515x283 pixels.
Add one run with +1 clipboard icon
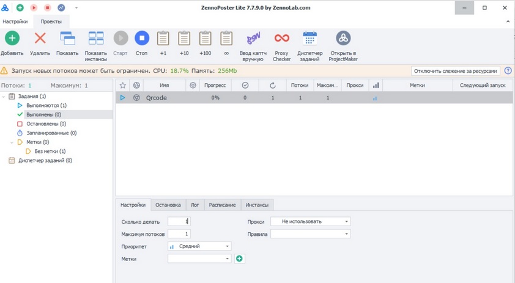[163, 38]
